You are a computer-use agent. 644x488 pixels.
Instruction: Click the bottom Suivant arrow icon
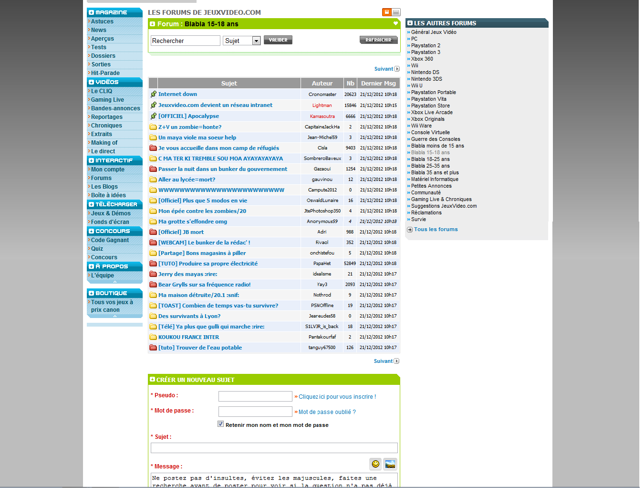click(x=396, y=361)
